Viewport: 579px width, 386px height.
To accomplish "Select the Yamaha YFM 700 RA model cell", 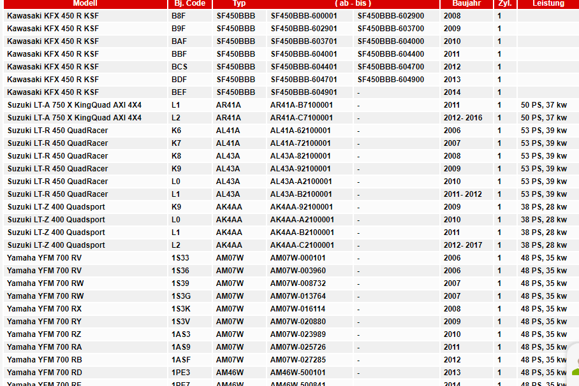I will click(x=85, y=347).
